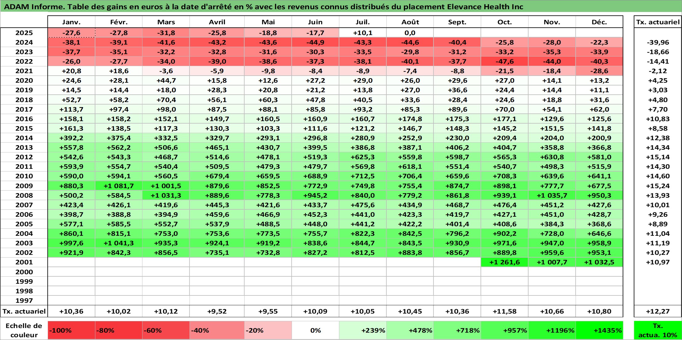The width and height of the screenshot is (682, 340).
Task: Select the Avril column header
Action: pyautogui.click(x=217, y=22)
